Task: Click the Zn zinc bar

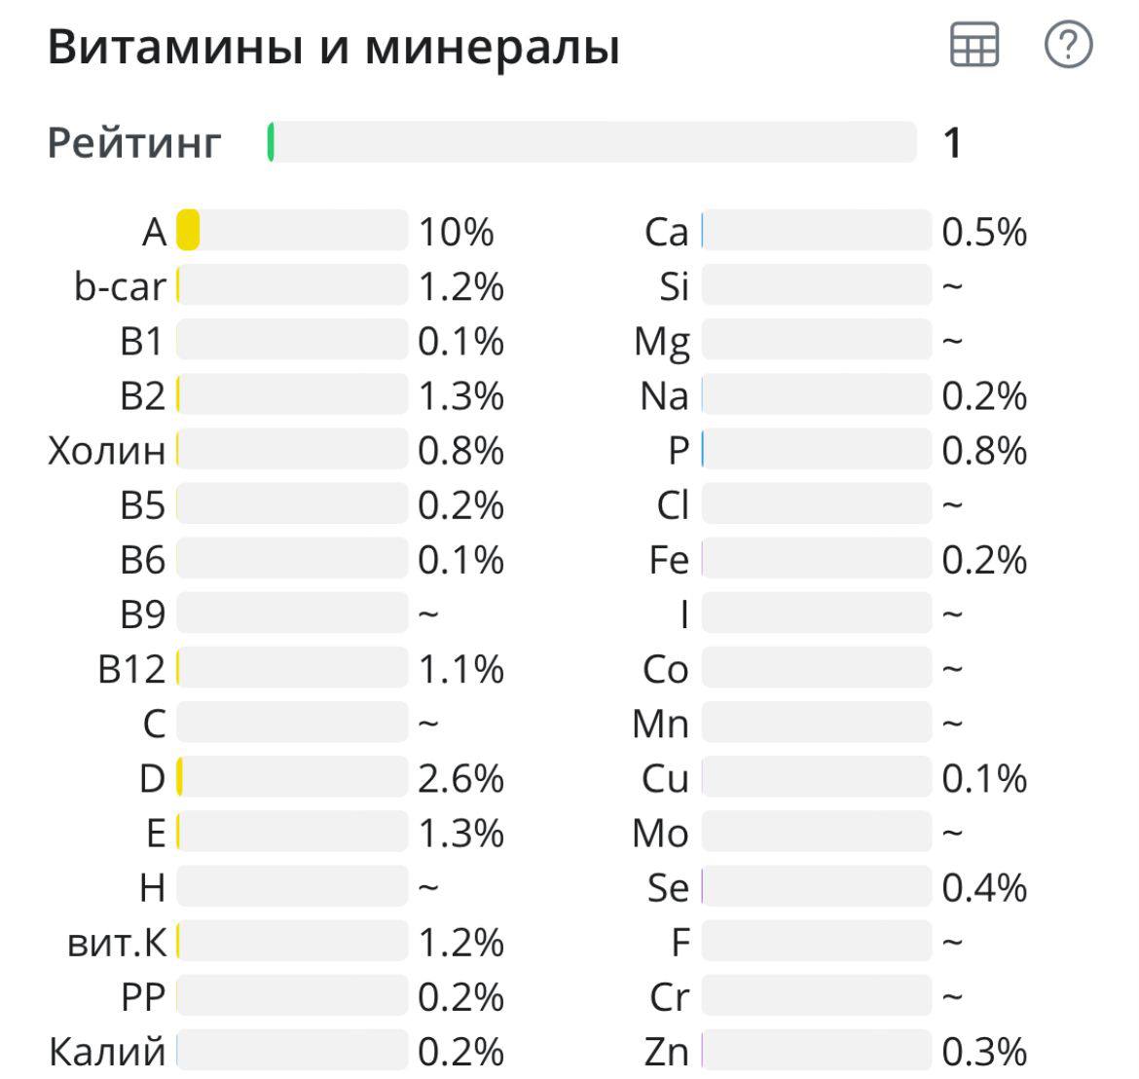Action: [817, 1050]
